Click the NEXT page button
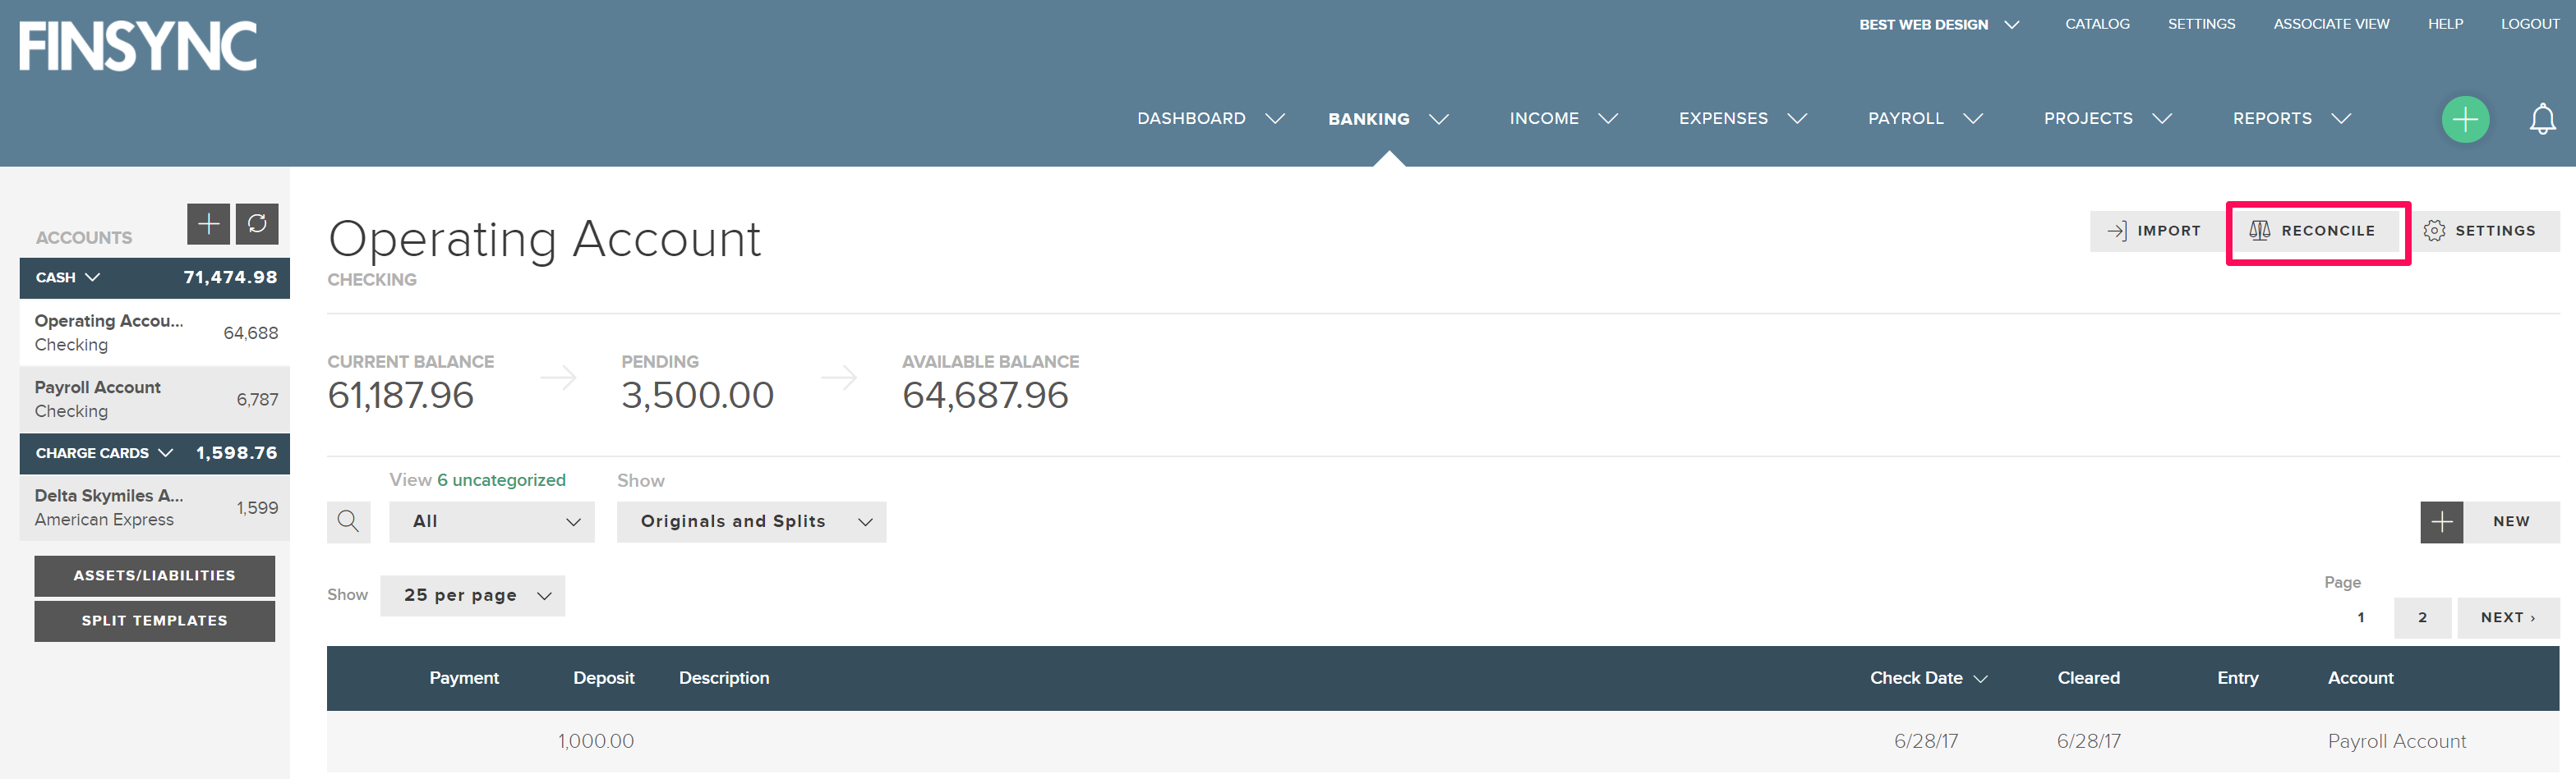This screenshot has width=2576, height=779. (x=2508, y=618)
